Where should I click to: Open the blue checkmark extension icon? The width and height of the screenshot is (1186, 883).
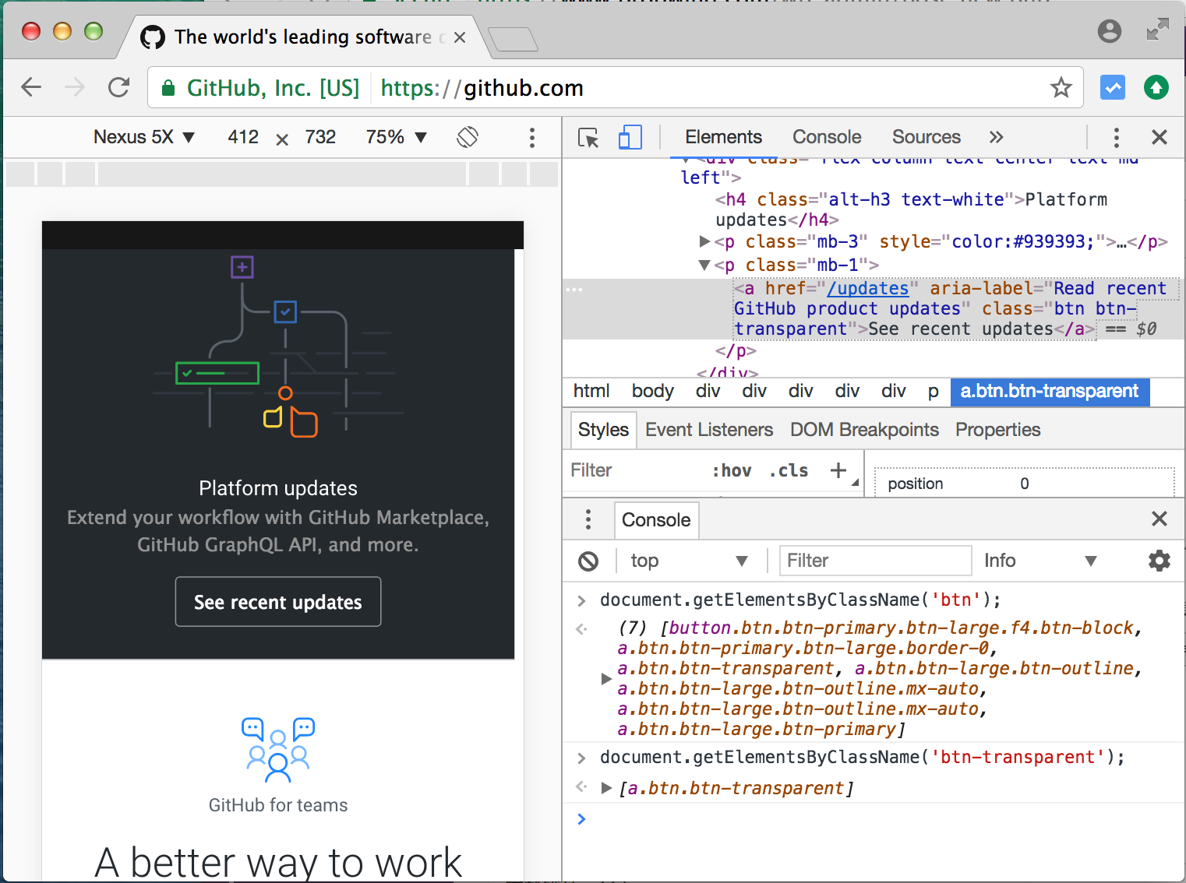(x=1113, y=88)
